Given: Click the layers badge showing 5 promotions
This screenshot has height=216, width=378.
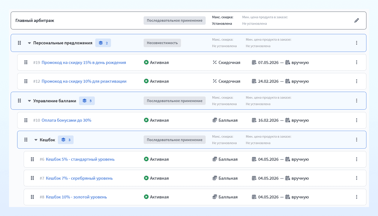Looking at the screenshot, I should pyautogui.click(x=87, y=101).
